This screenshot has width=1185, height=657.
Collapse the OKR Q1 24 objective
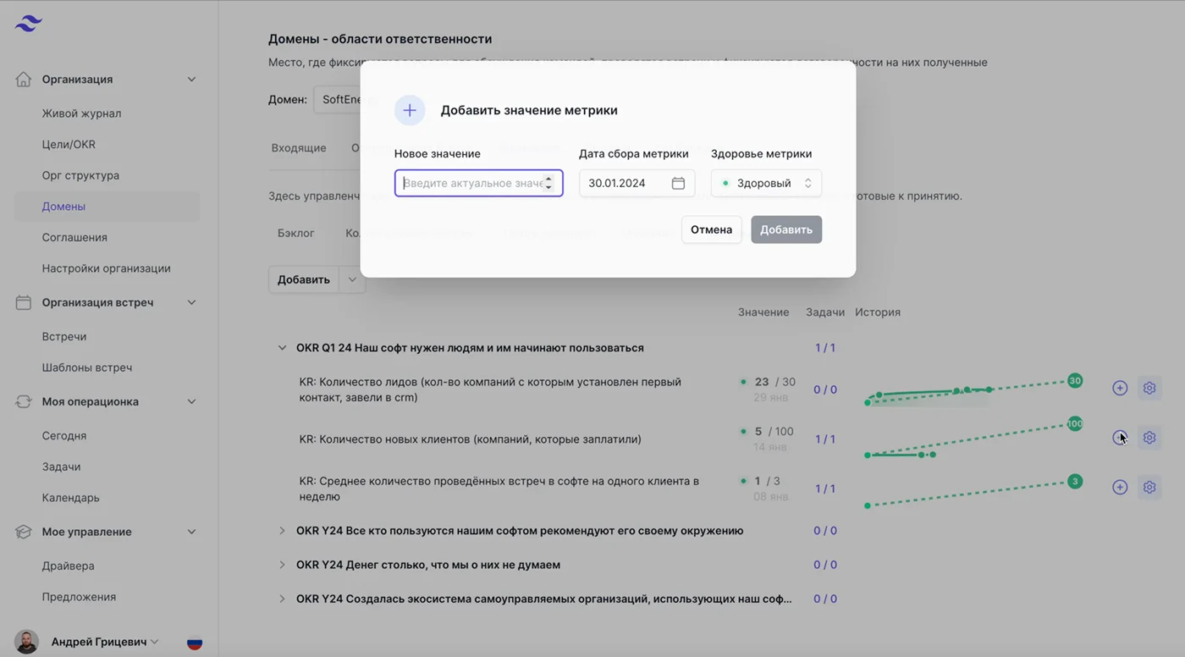283,348
